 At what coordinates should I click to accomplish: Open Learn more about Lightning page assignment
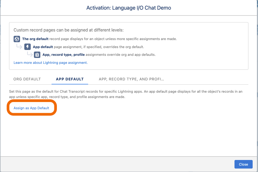[50, 63]
